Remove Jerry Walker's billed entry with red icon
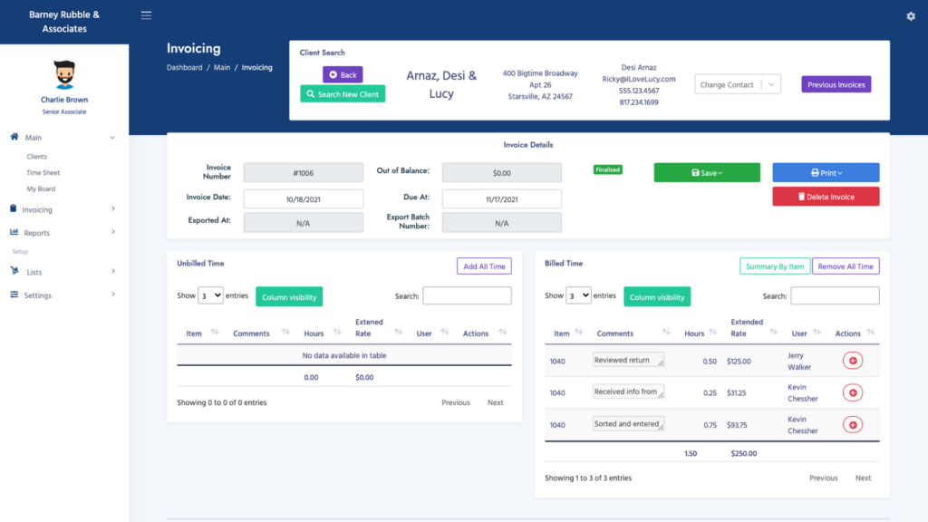Viewport: 928px width, 522px height. click(854, 359)
